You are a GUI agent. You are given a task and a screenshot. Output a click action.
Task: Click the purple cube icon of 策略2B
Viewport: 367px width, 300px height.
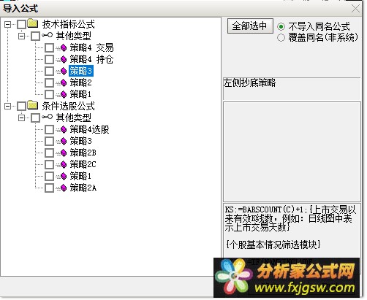[64, 153]
